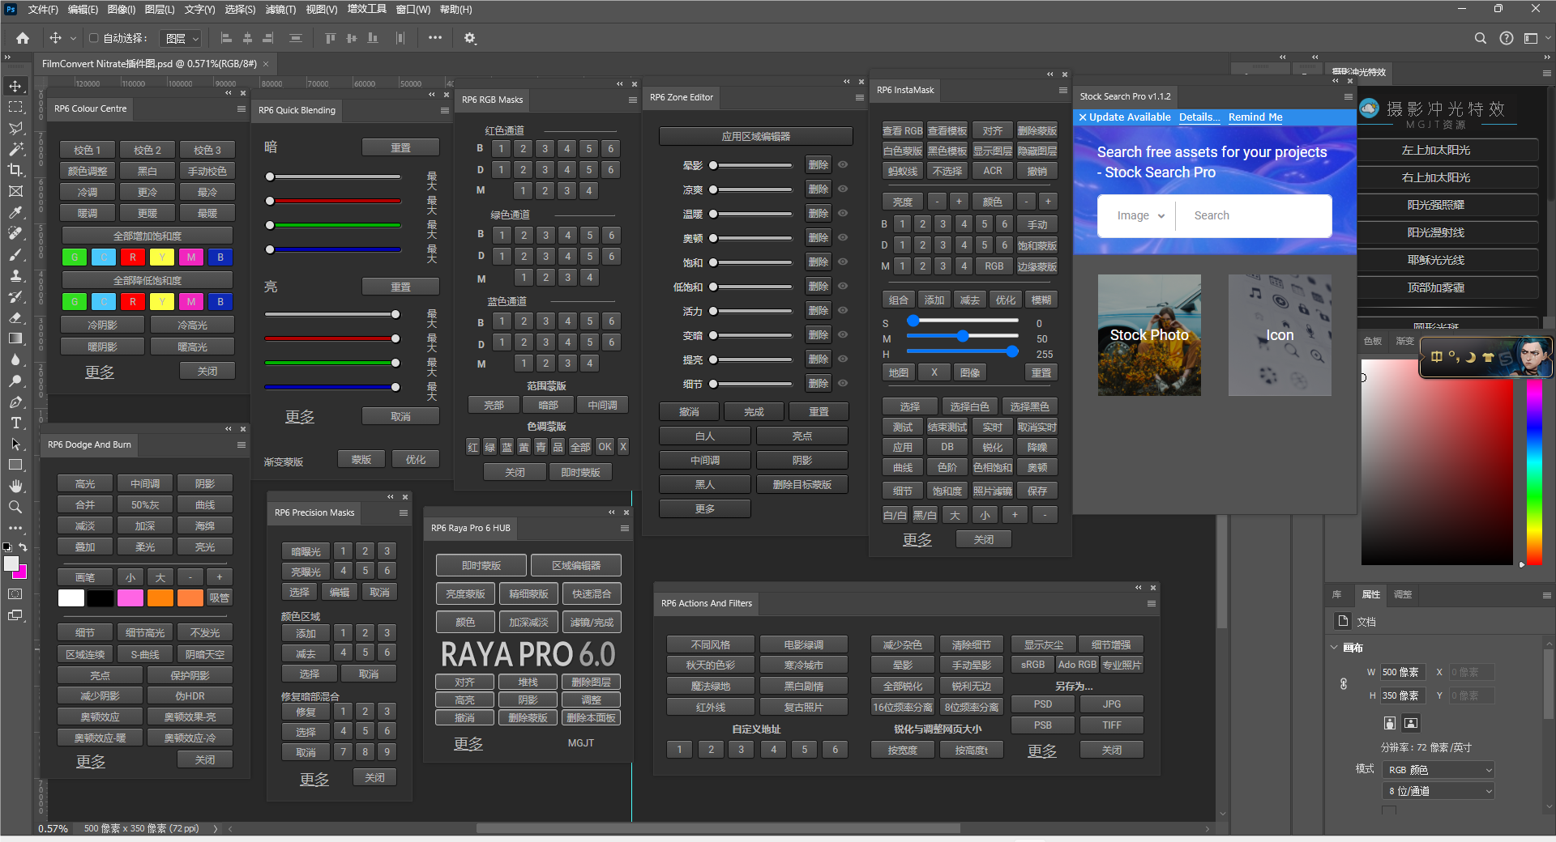The height and width of the screenshot is (842, 1556).
Task: Select the Dodge tool
Action: click(15, 381)
